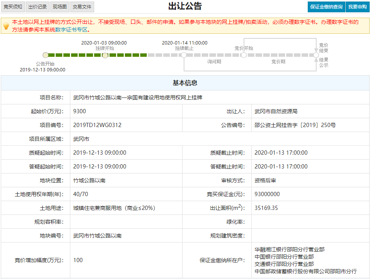Open the 竞买须知 tab
370x279 pixels.
13,7
